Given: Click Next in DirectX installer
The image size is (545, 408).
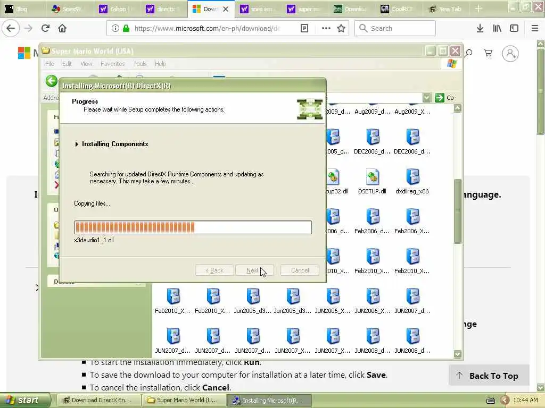Looking at the screenshot, I should point(254,270).
